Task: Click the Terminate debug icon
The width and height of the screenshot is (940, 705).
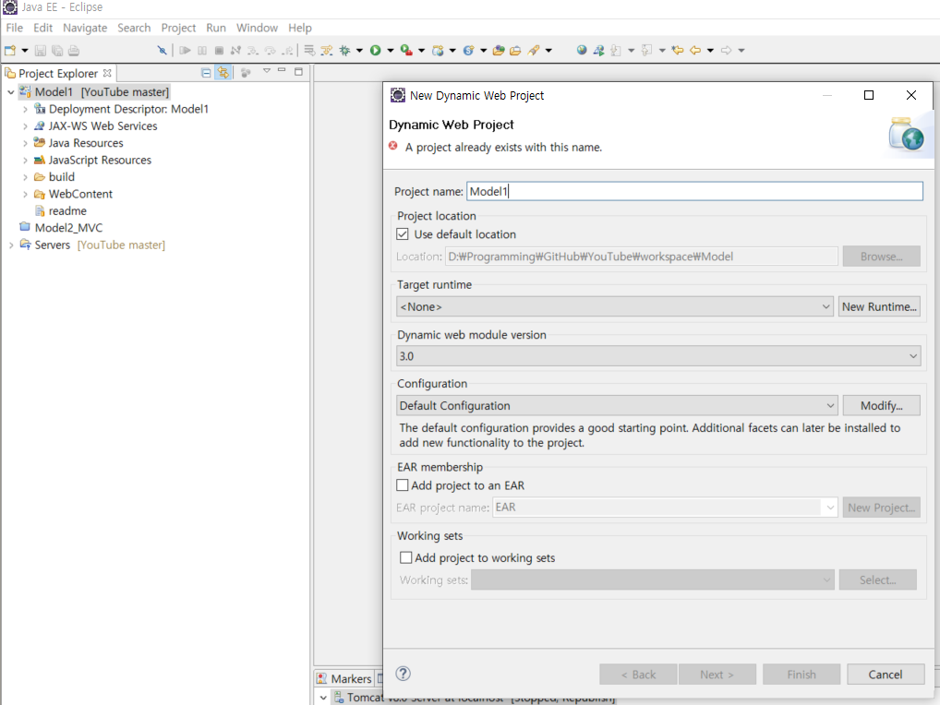Action: (x=219, y=51)
